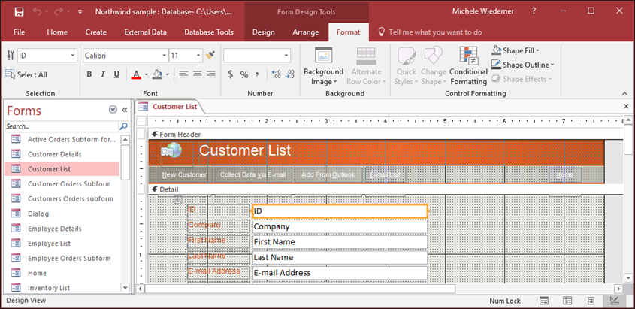Collapse the ribbon with the up chevron
The image size is (635, 309).
pyautogui.click(x=624, y=93)
